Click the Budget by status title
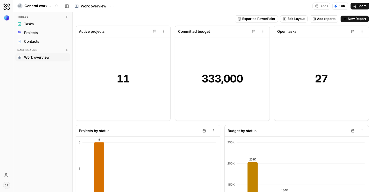The image size is (372, 192). 242,131
